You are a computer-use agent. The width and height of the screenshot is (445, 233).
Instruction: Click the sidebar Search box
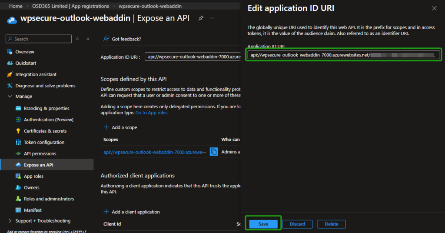(39, 39)
